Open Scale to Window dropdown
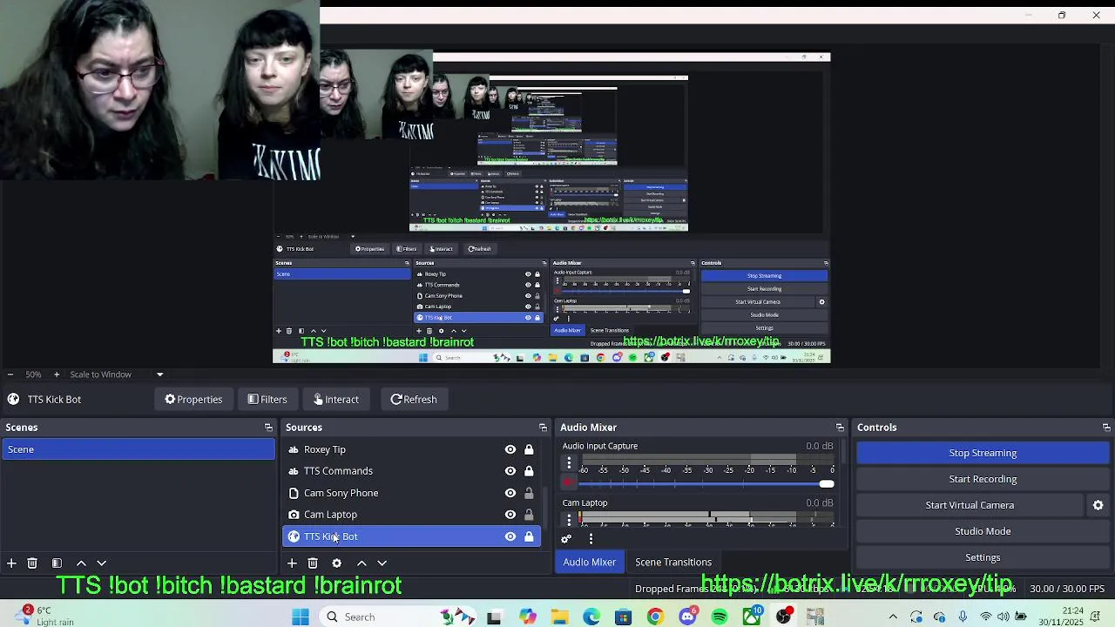Image resolution: width=1115 pixels, height=627 pixels. pos(117,374)
